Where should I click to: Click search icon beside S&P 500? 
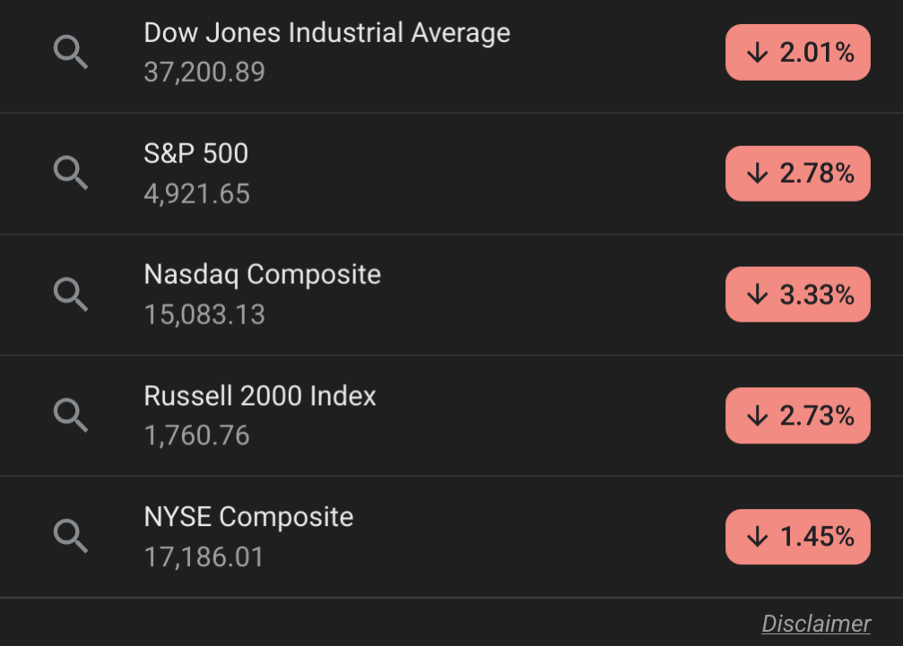pos(71,173)
